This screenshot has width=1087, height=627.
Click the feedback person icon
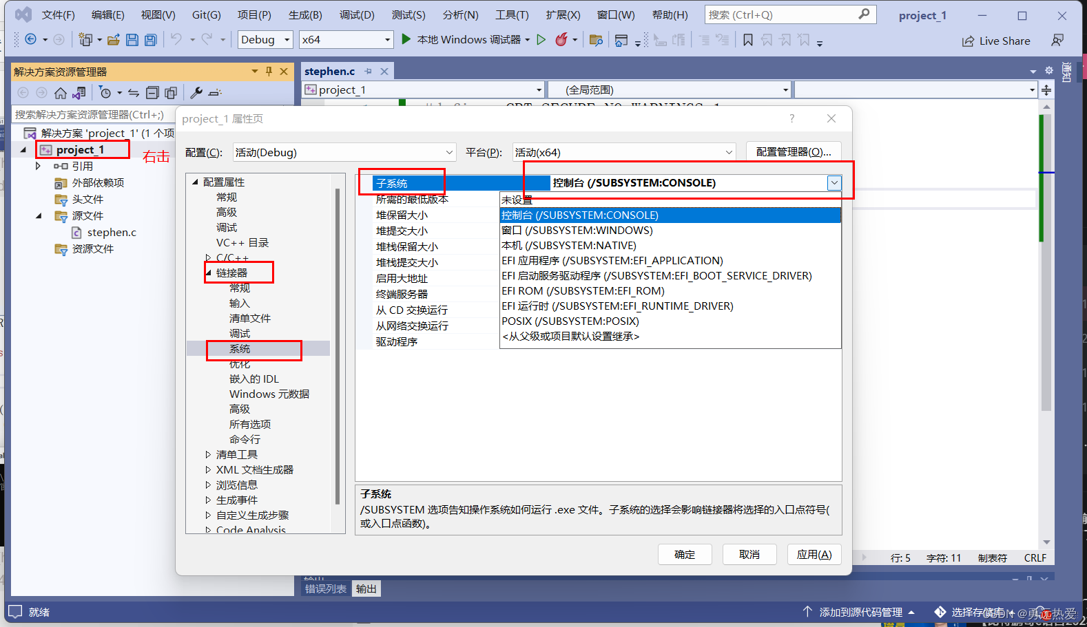pos(1057,41)
